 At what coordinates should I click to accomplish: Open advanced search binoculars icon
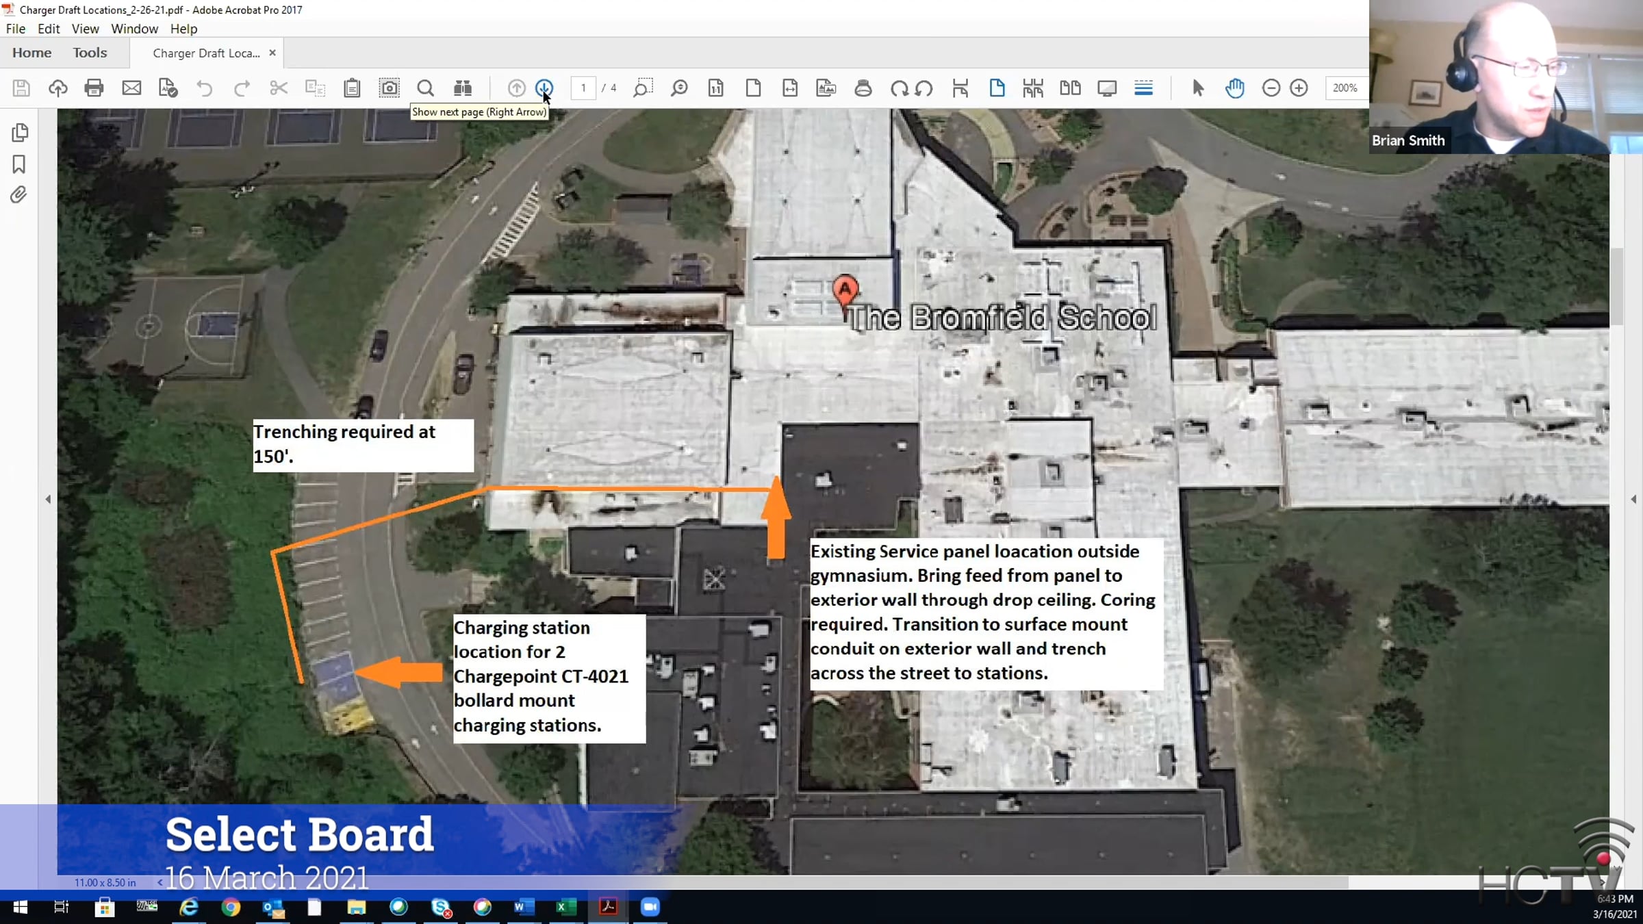coord(463,88)
